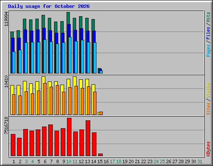Viewport: 213px width, 166px height.
Task: Click the light blue Pages bar for day 14
Action: 95,58
